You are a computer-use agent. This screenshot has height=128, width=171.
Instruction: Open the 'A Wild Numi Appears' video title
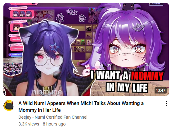(x=81, y=107)
